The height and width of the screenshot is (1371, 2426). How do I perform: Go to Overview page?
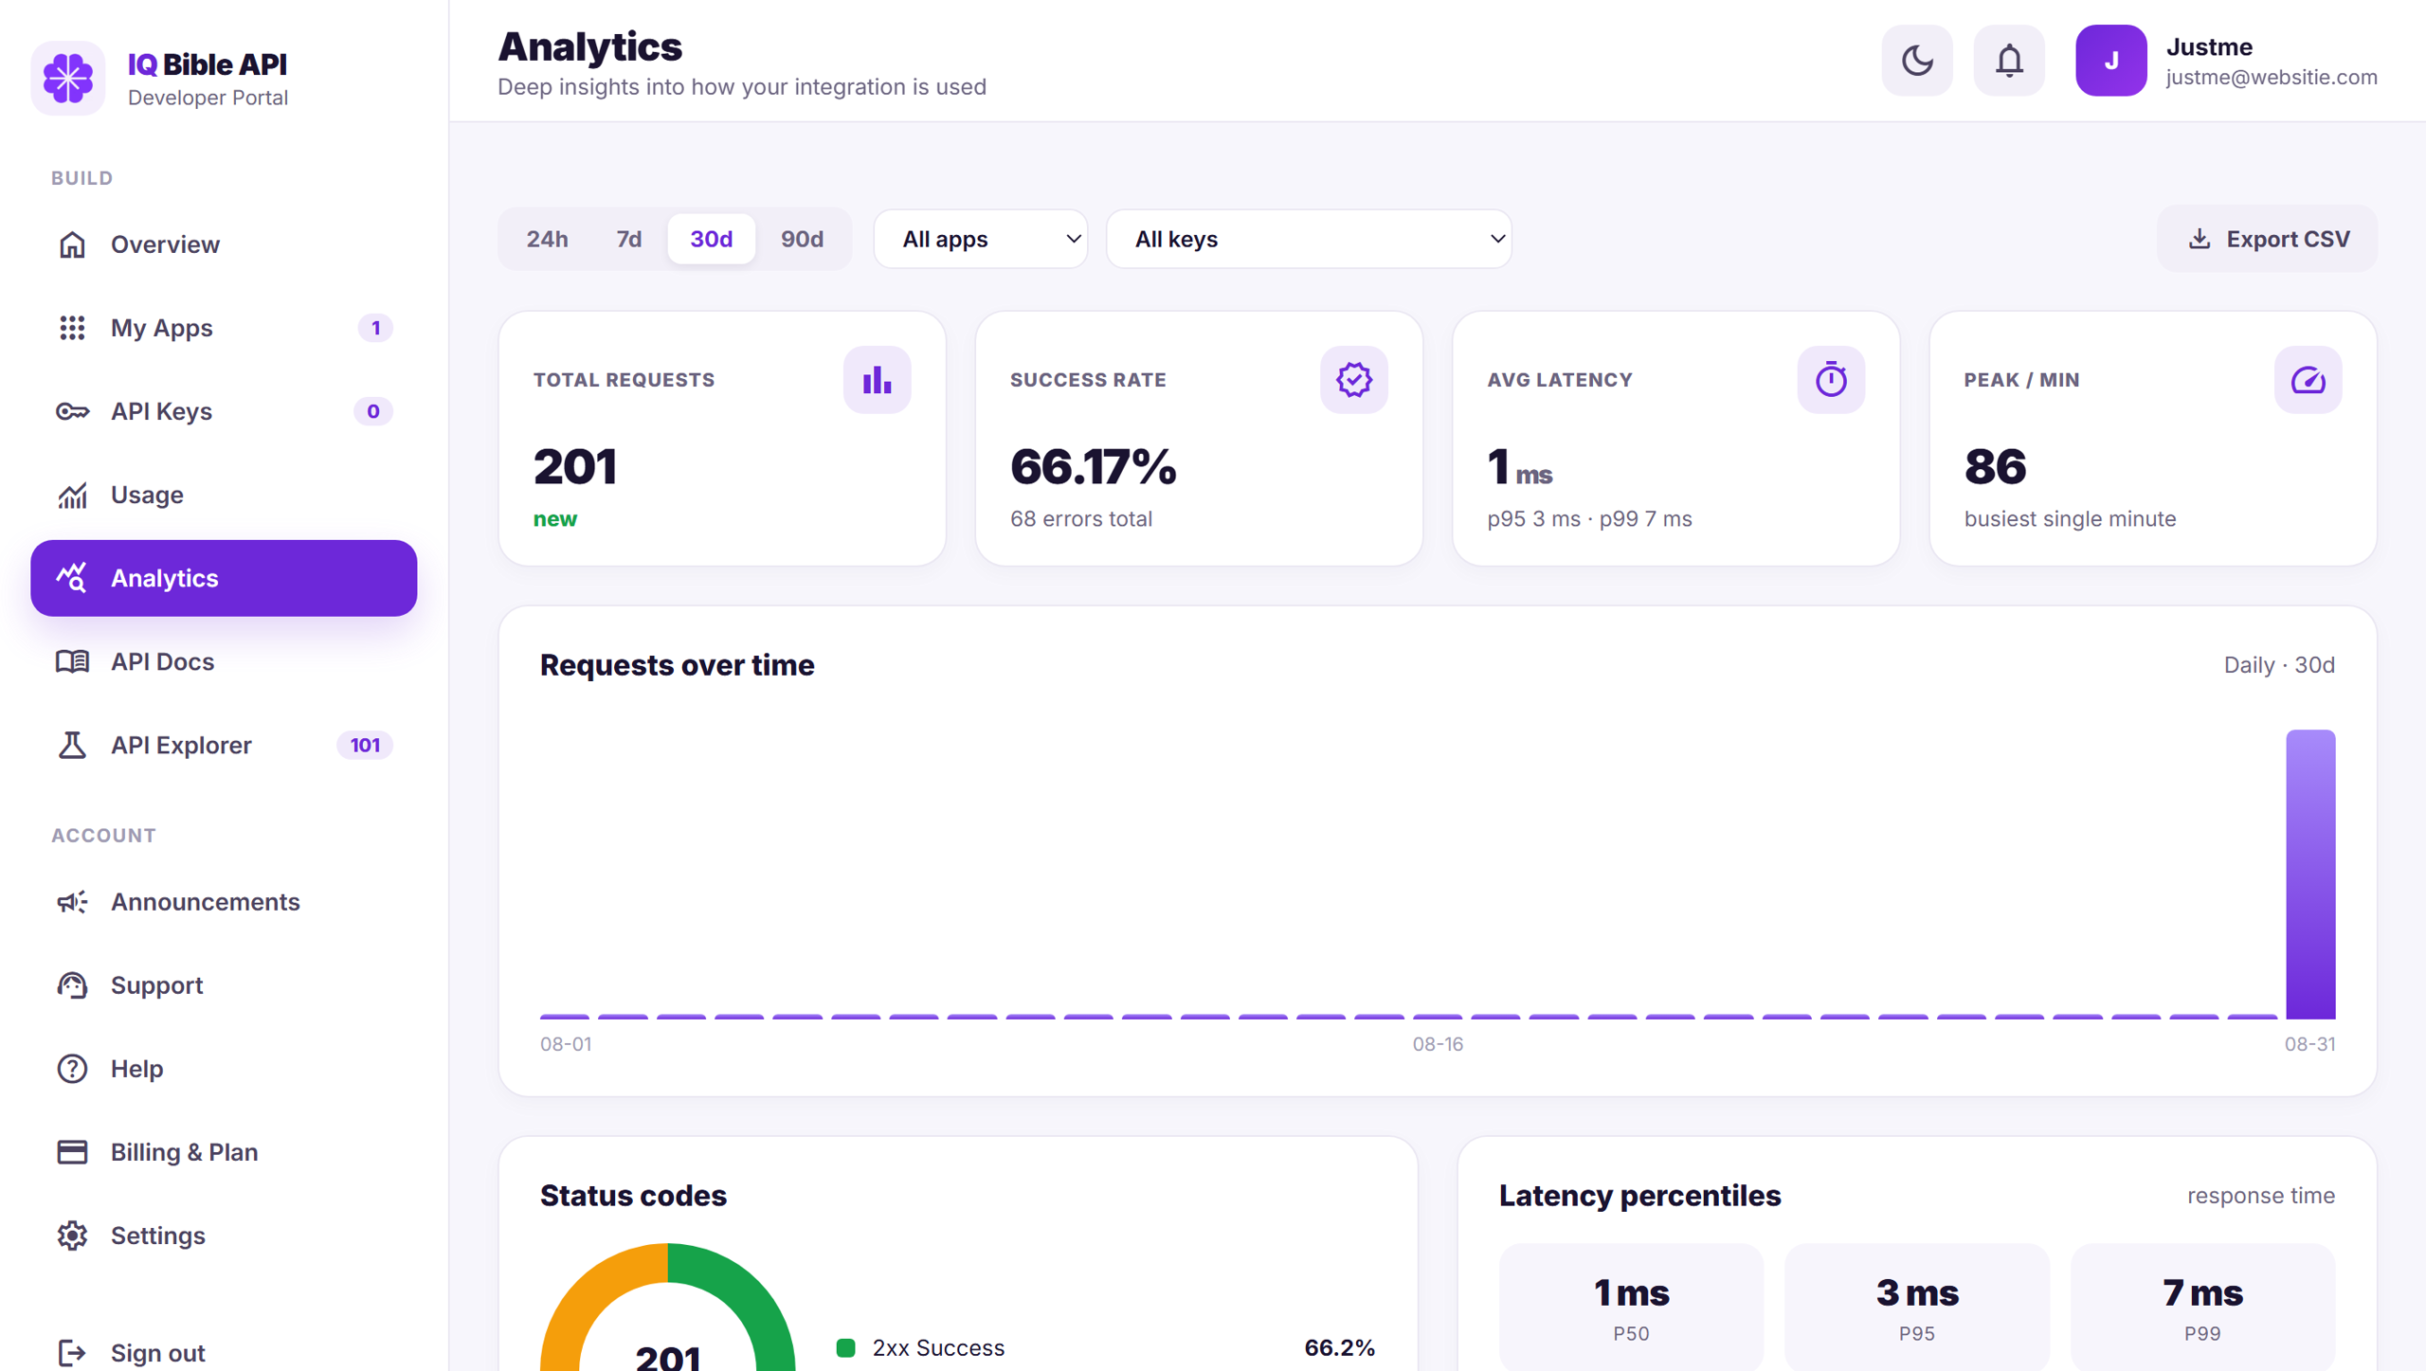coord(224,244)
